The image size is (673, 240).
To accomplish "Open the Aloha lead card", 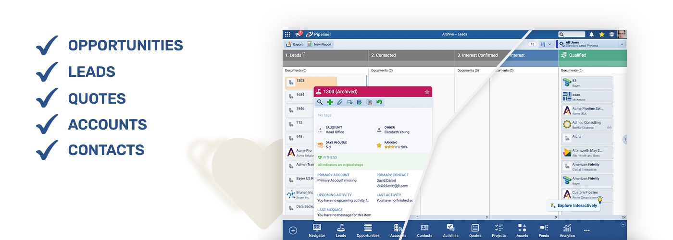I will [587, 138].
